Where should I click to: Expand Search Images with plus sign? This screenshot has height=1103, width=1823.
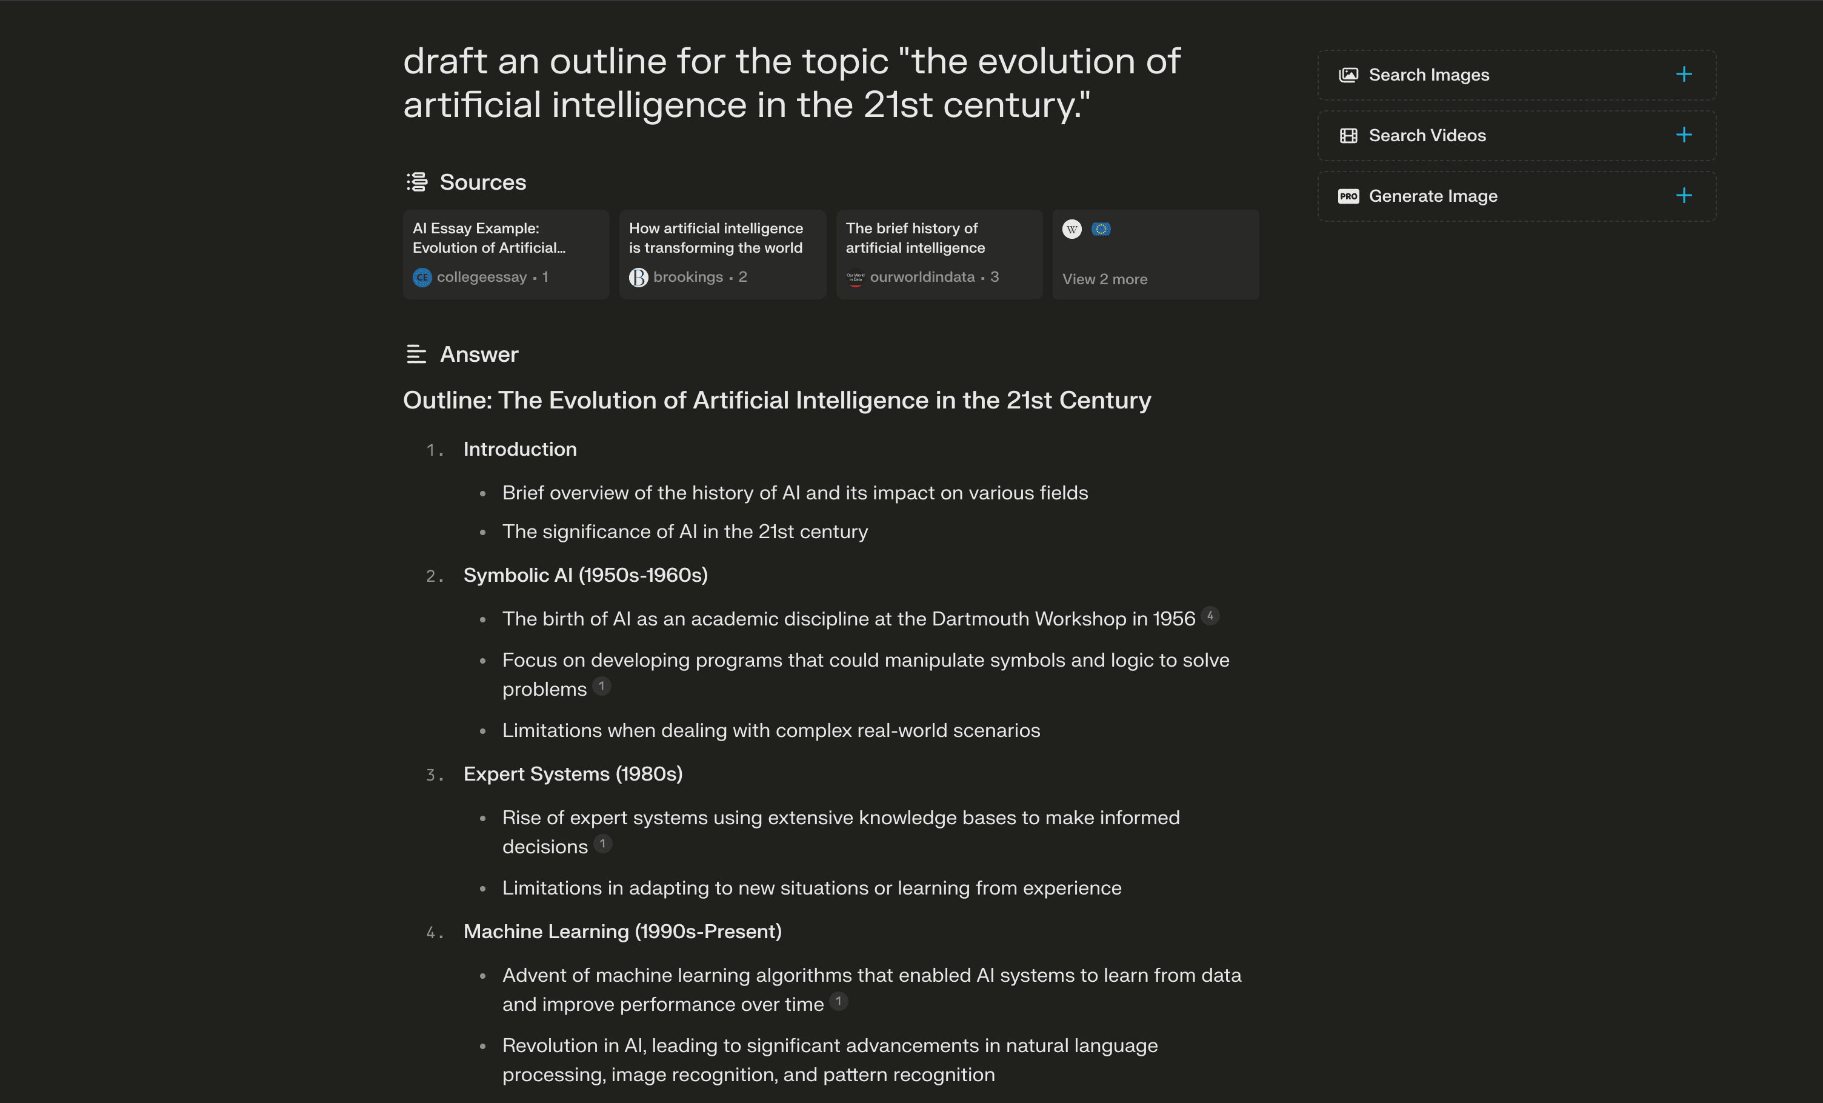1684,75
